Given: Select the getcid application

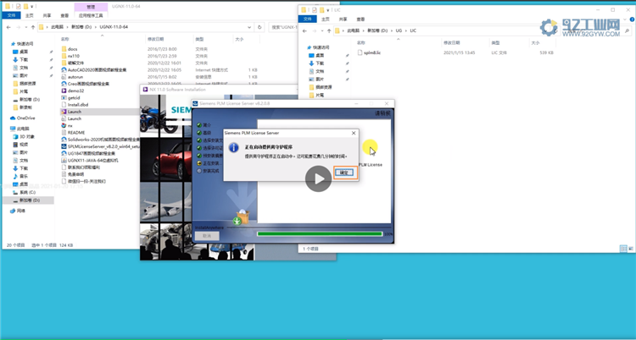Looking at the screenshot, I should tap(74, 98).
